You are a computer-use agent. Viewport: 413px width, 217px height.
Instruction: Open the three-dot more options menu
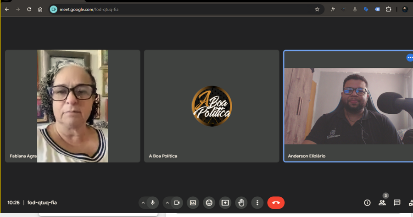tap(257, 203)
